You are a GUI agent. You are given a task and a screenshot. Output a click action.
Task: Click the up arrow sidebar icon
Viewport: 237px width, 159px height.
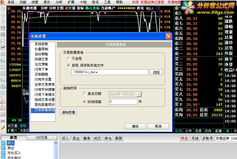click(x=3, y=15)
